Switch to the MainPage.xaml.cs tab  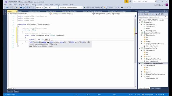(x=34, y=11)
